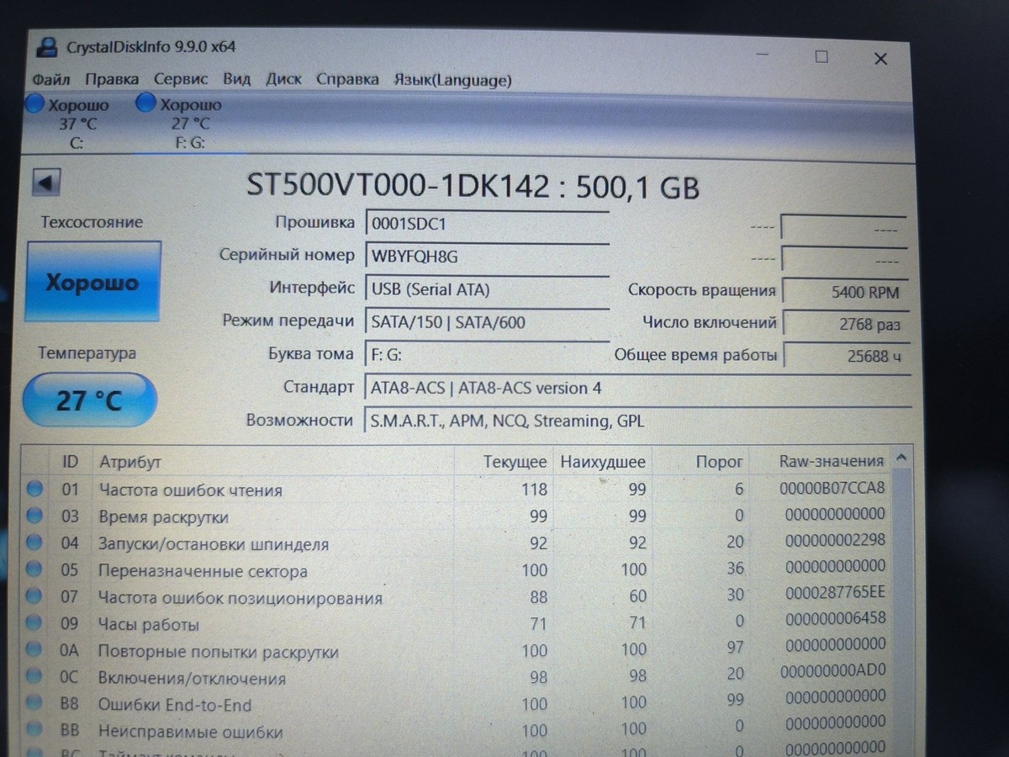Viewport: 1009px width, 757px height.
Task: Click the drive letter field F: G:
Action: pyautogui.click(x=488, y=355)
